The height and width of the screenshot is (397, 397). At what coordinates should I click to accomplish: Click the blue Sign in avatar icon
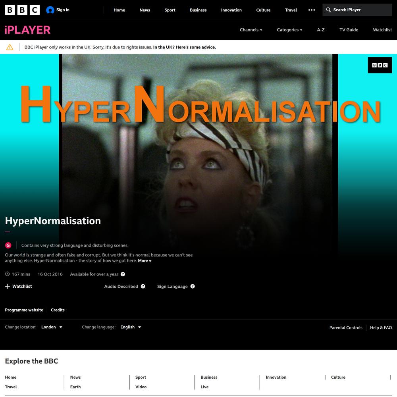50,10
